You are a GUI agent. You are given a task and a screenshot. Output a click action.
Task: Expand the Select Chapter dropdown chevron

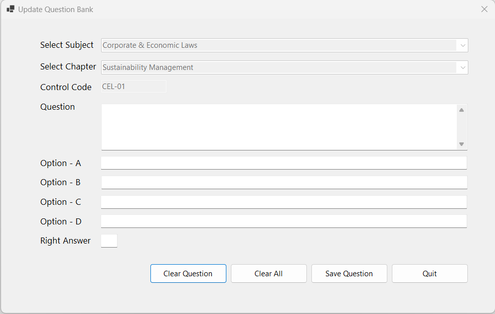462,67
